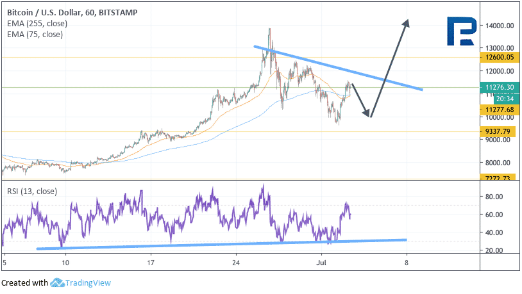Click the 24 date marker on time axis

[236, 263]
